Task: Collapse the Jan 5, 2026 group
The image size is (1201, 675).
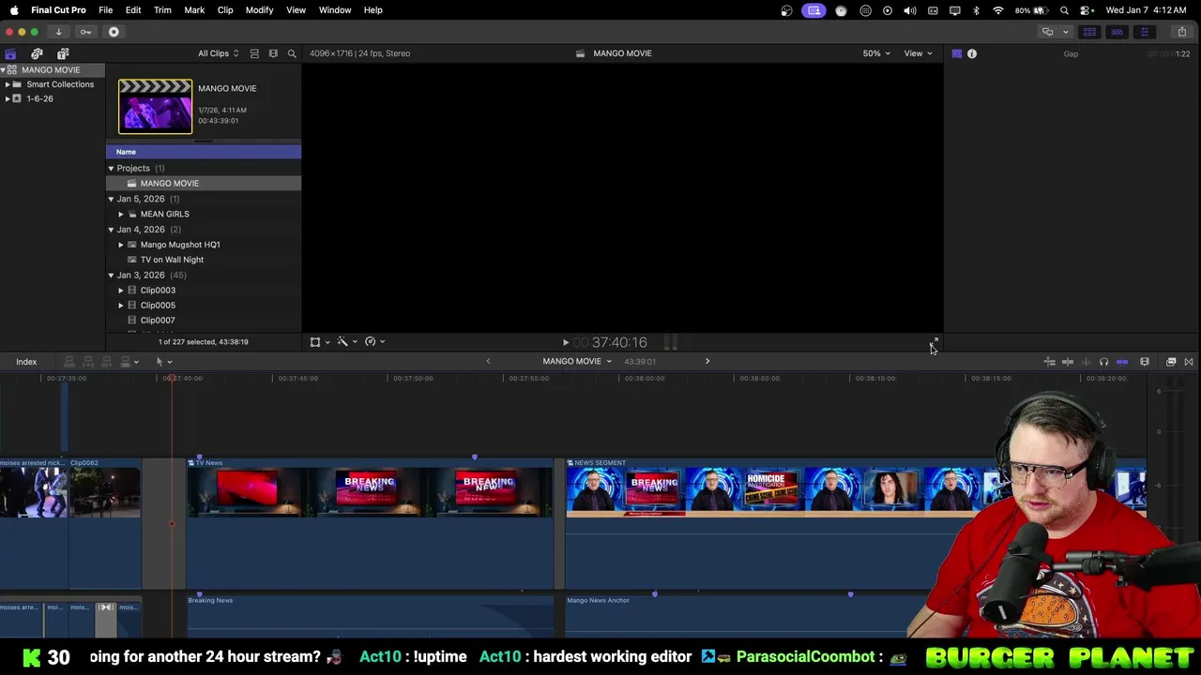Action: [111, 199]
